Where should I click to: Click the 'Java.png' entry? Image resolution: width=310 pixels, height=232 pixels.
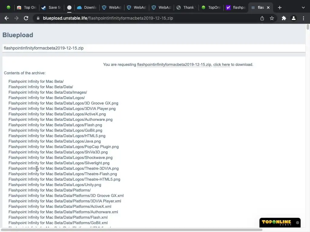(54, 141)
